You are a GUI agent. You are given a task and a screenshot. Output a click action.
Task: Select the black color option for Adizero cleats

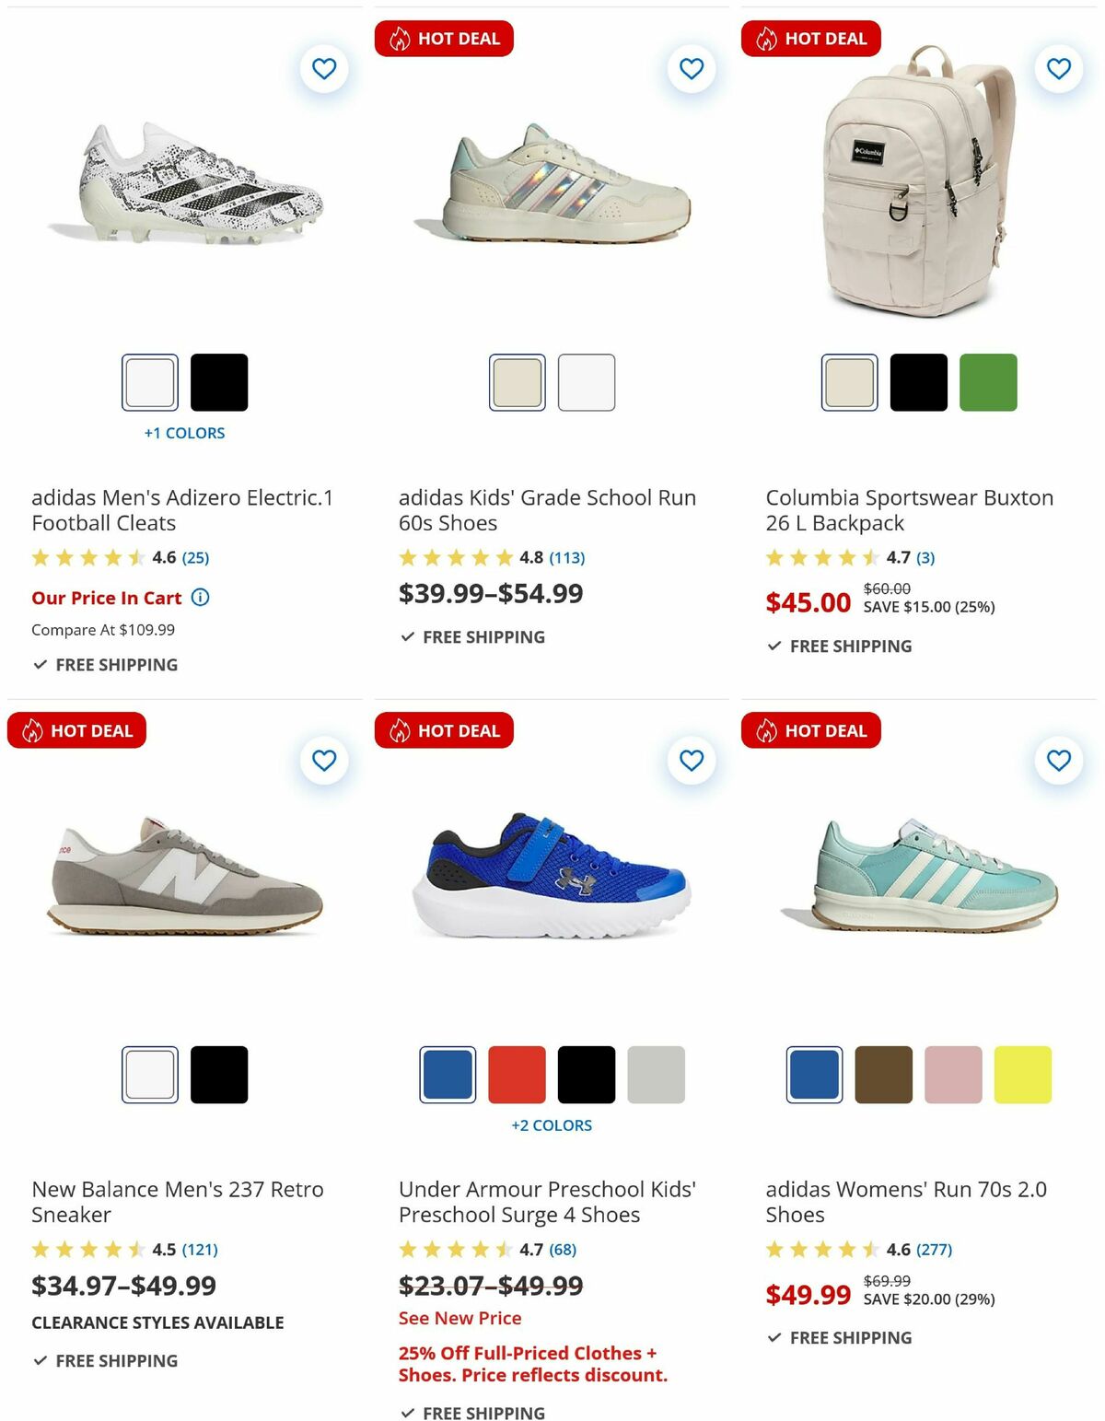tap(219, 383)
